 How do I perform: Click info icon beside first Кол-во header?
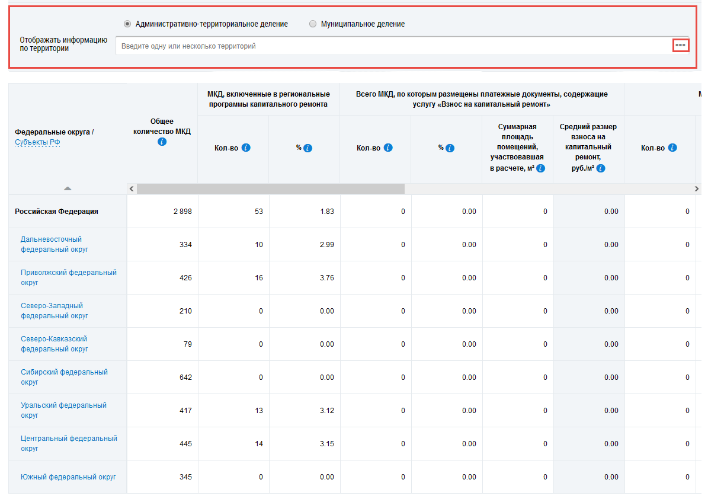(x=246, y=148)
